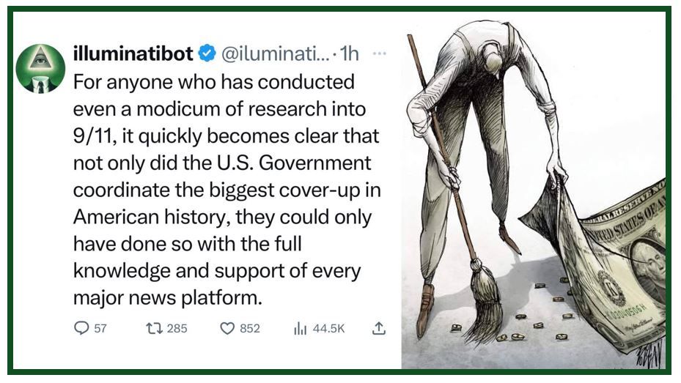Open the illuminatibot profile avatar
The width and height of the screenshot is (681, 383).
click(40, 69)
